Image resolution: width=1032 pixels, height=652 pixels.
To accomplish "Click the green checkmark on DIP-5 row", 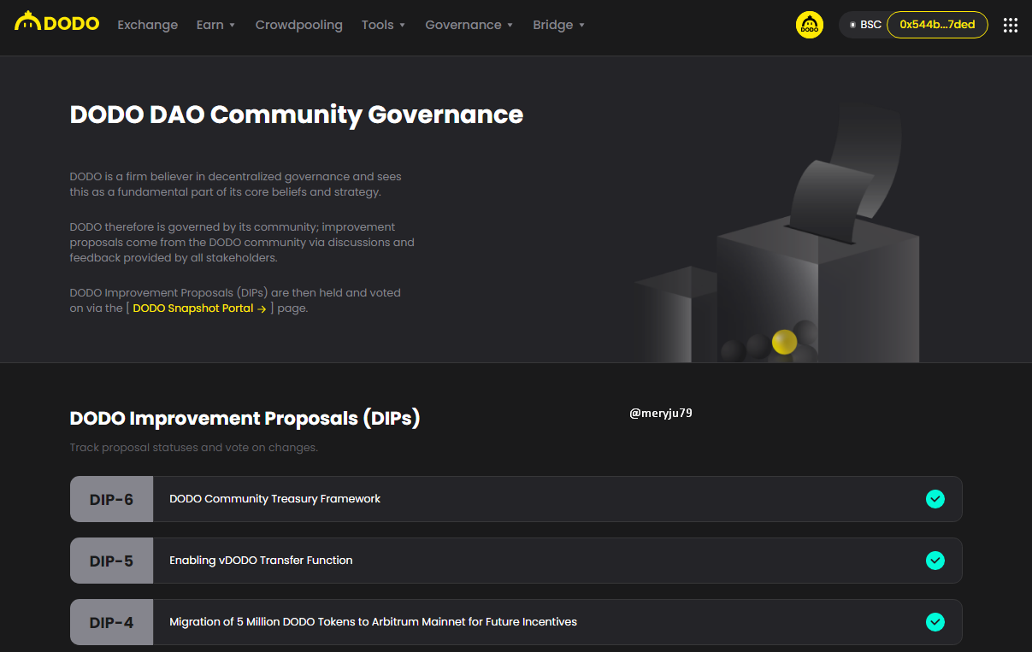I will (935, 561).
